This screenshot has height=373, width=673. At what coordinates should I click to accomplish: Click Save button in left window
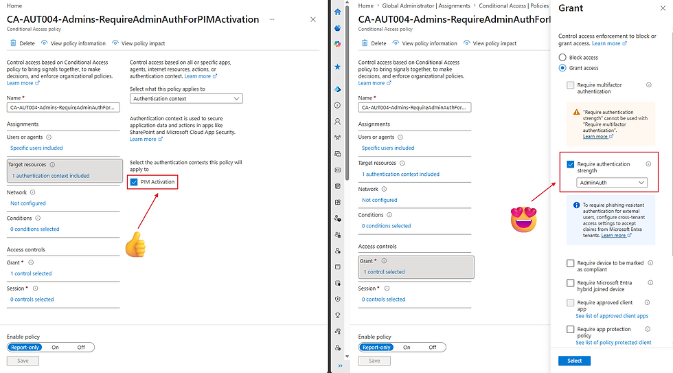coord(23,361)
